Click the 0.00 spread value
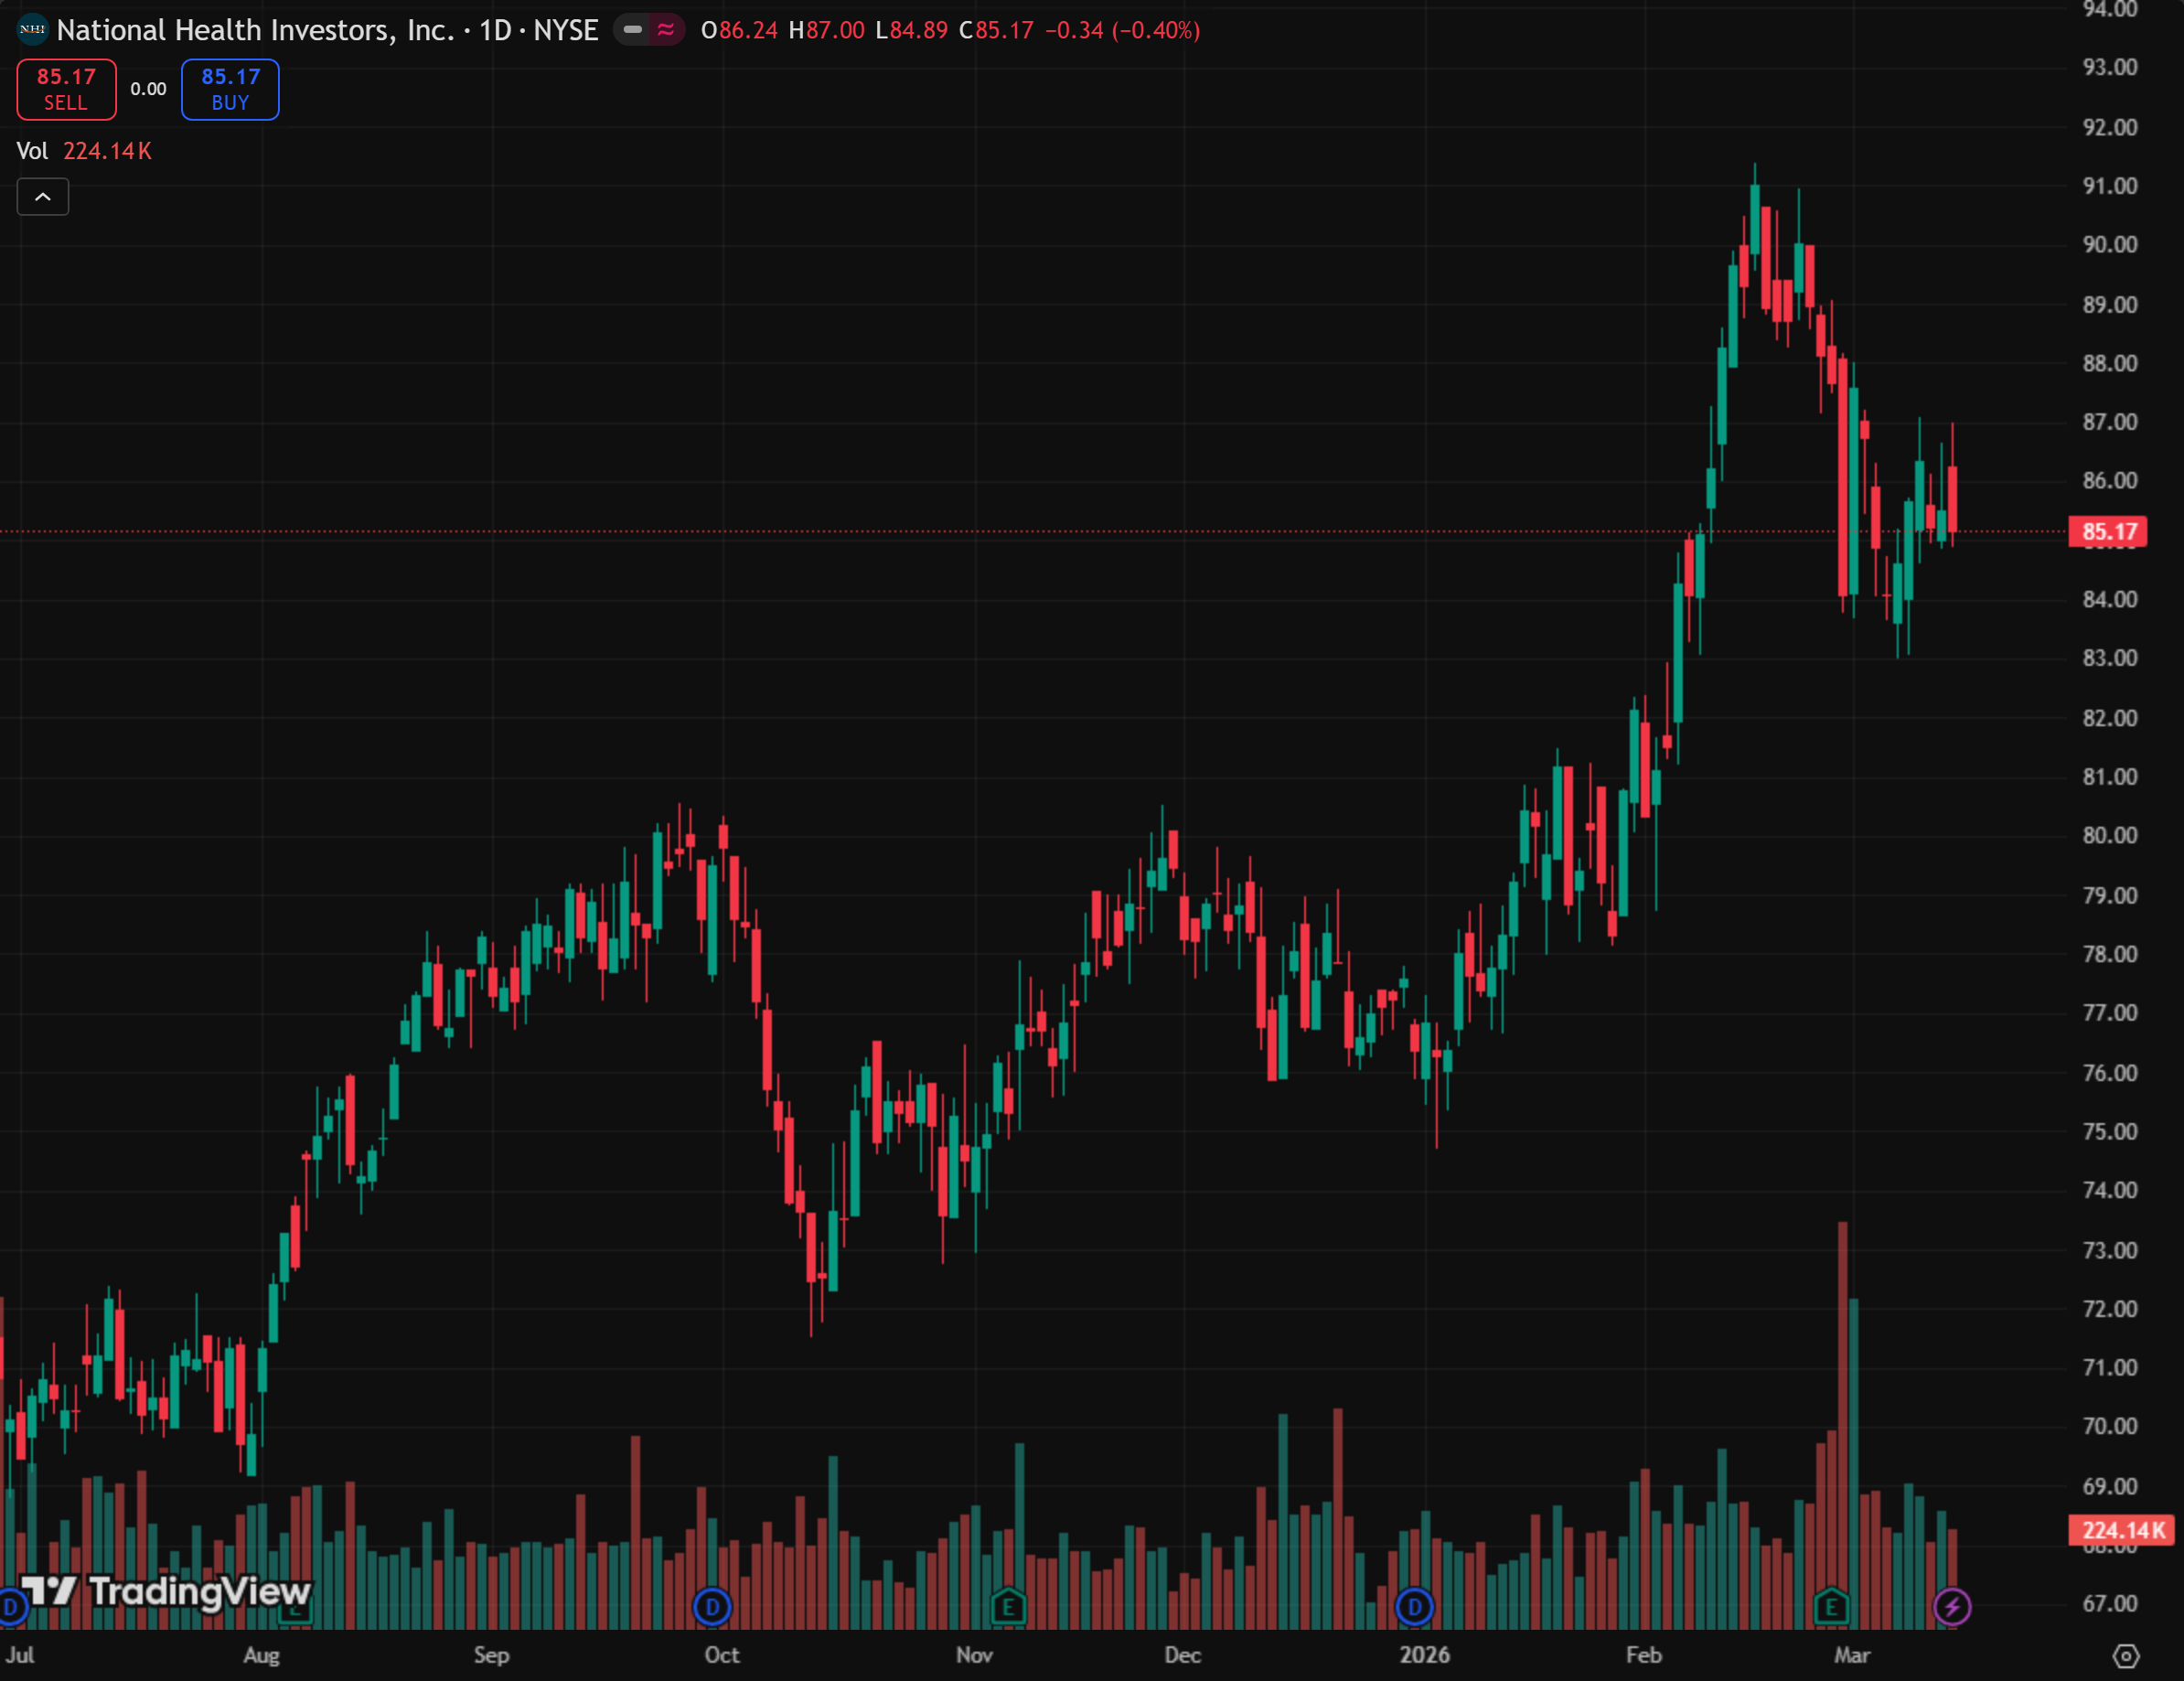 148,89
